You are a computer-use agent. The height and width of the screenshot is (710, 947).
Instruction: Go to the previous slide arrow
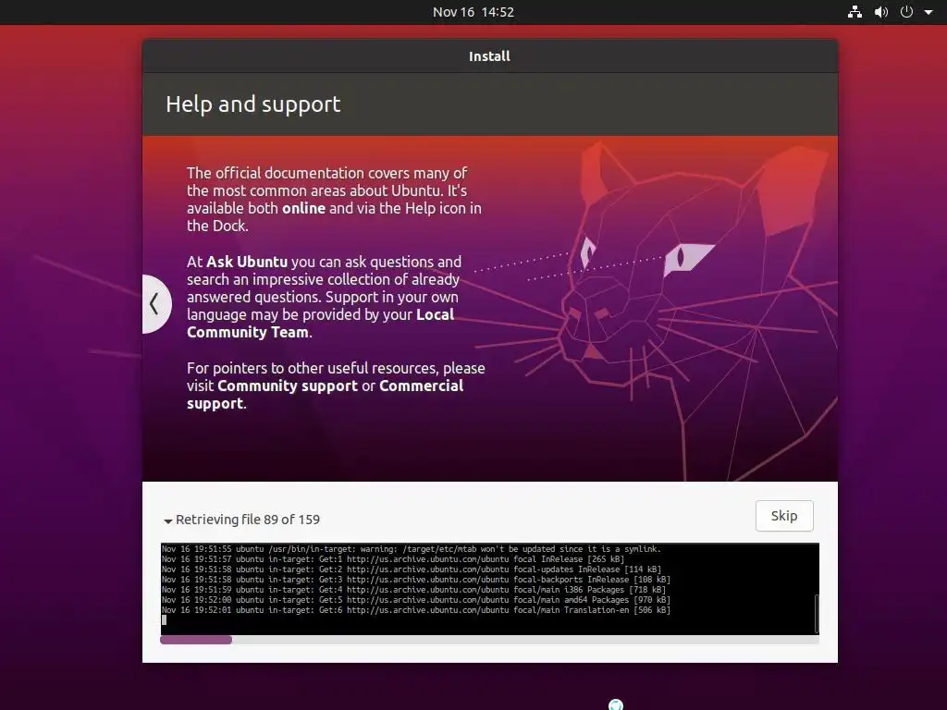click(x=155, y=303)
